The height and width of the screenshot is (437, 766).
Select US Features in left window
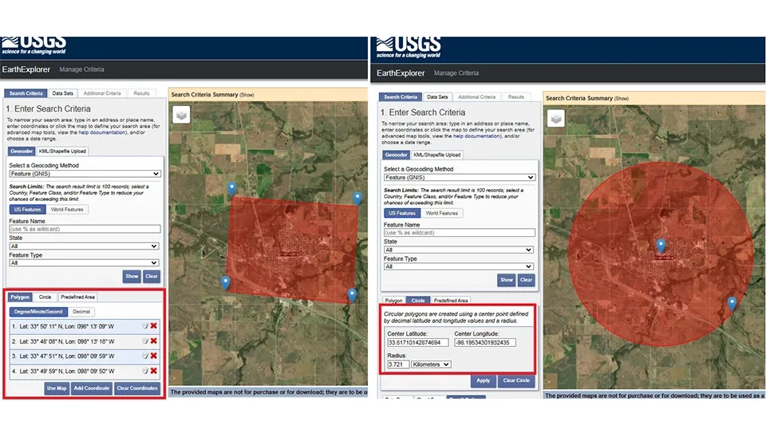(x=27, y=210)
